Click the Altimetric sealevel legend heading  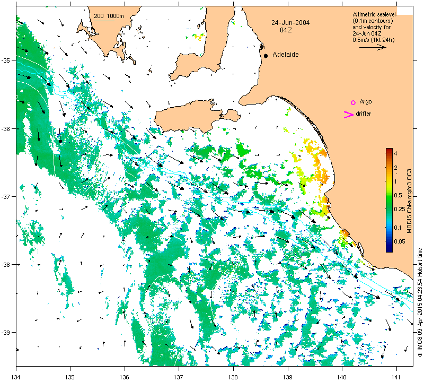375,15
